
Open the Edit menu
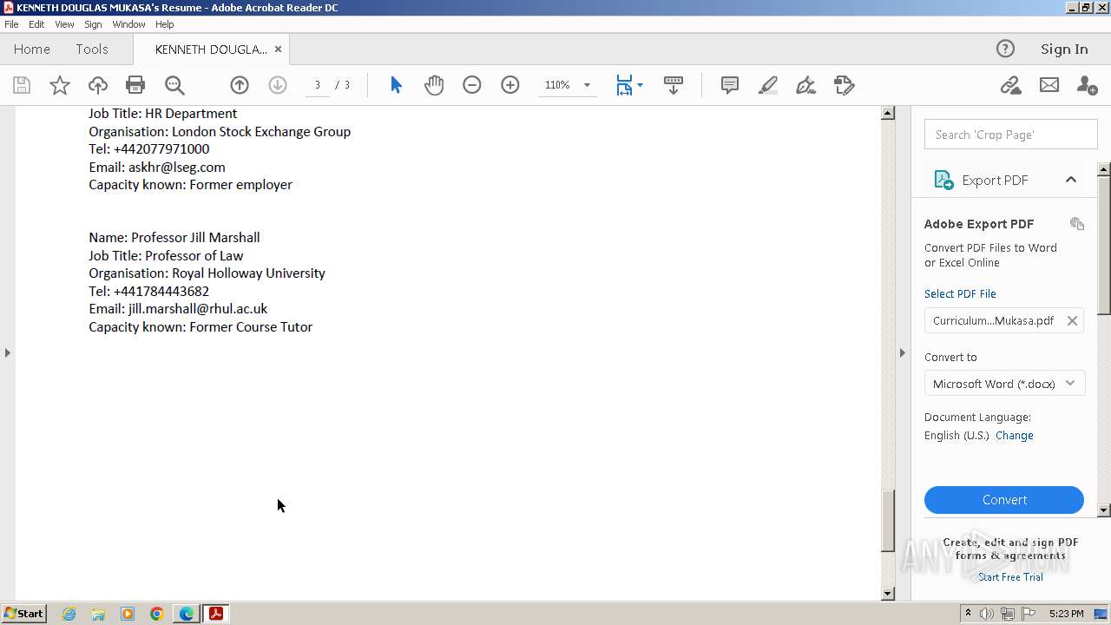point(36,24)
